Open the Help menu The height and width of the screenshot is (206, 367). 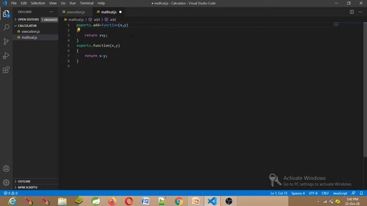point(101,3)
